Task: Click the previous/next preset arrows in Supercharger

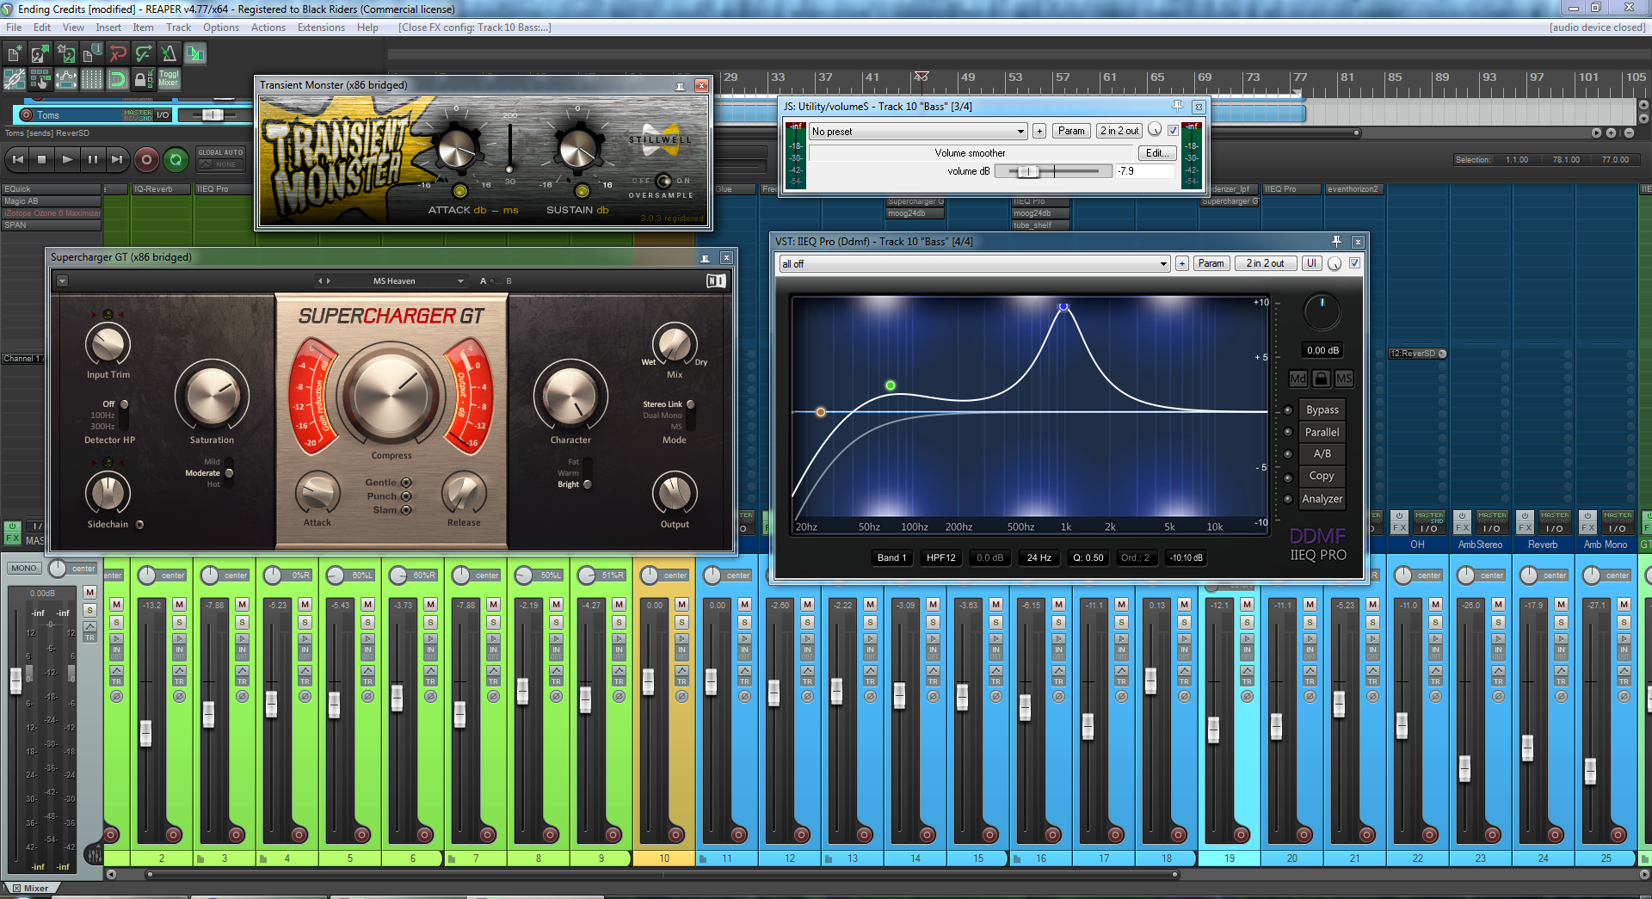Action: (324, 281)
